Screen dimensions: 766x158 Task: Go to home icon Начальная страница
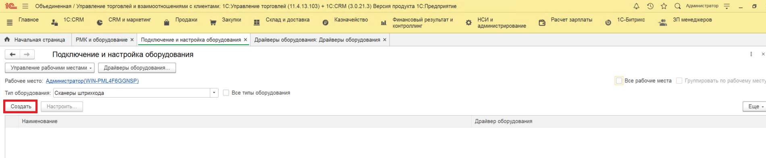click(7, 39)
